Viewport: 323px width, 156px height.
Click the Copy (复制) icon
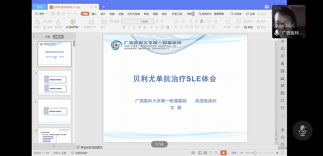click(45, 27)
